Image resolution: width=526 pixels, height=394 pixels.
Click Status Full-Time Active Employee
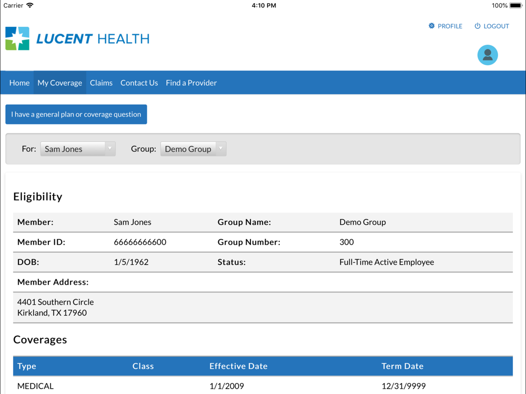(x=387, y=262)
